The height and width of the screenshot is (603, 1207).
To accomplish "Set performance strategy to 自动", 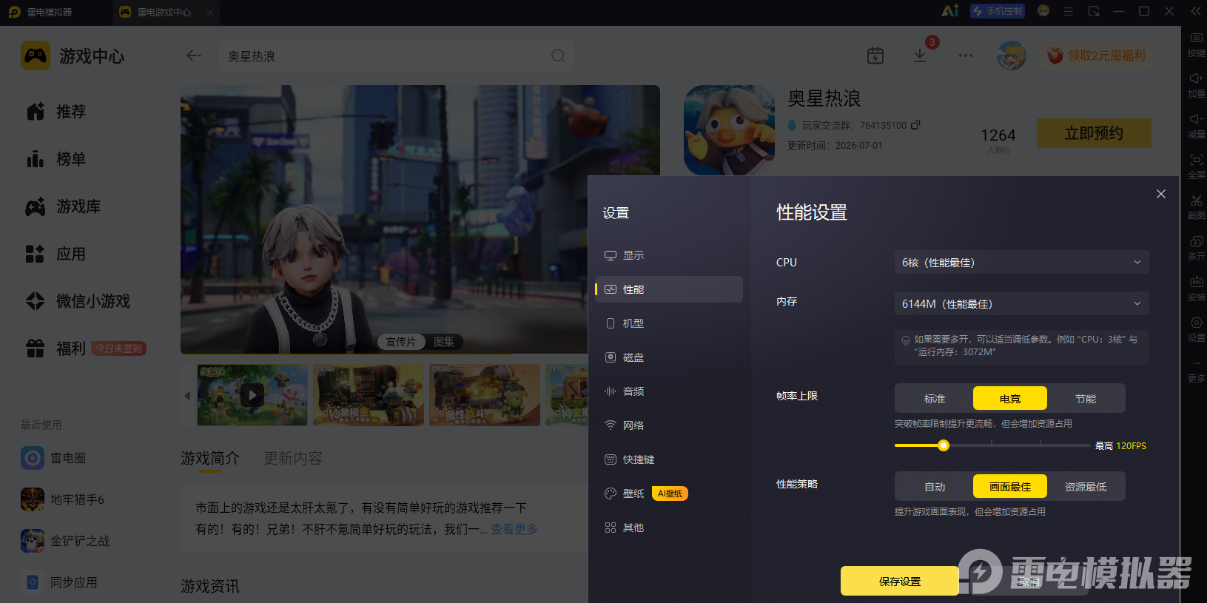I will (935, 486).
